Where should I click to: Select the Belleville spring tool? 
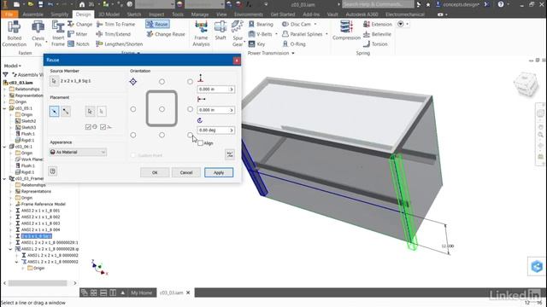[377, 34]
